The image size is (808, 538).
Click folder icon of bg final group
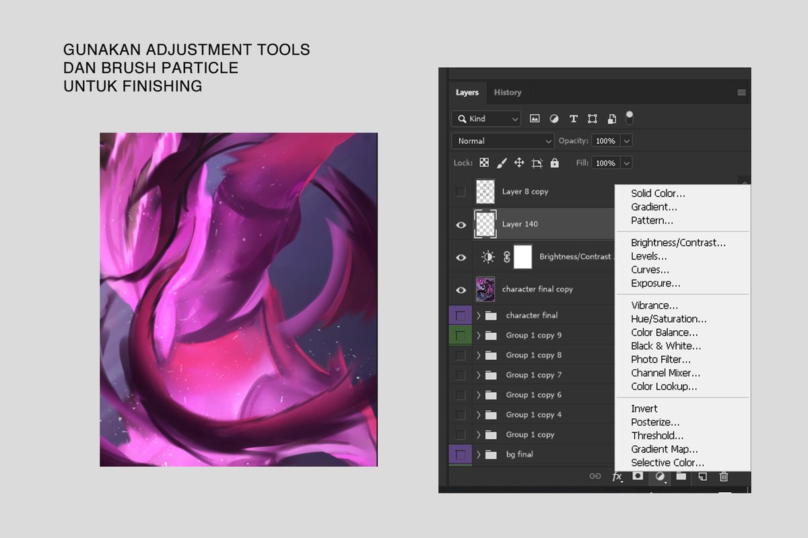[x=491, y=455]
